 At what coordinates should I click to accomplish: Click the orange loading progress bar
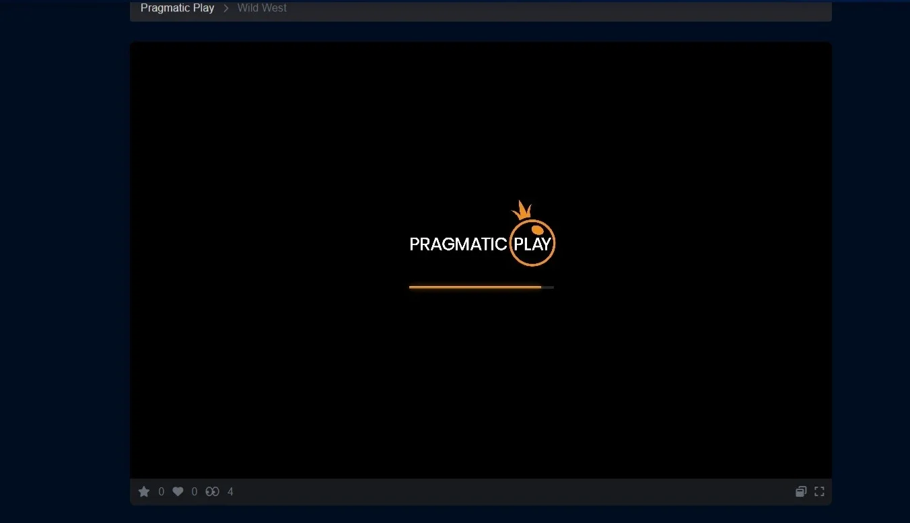[x=481, y=287]
